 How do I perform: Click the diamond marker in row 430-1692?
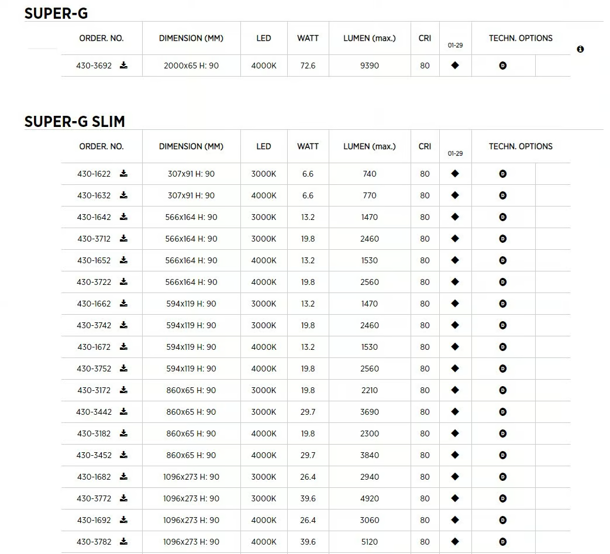pyautogui.click(x=455, y=519)
